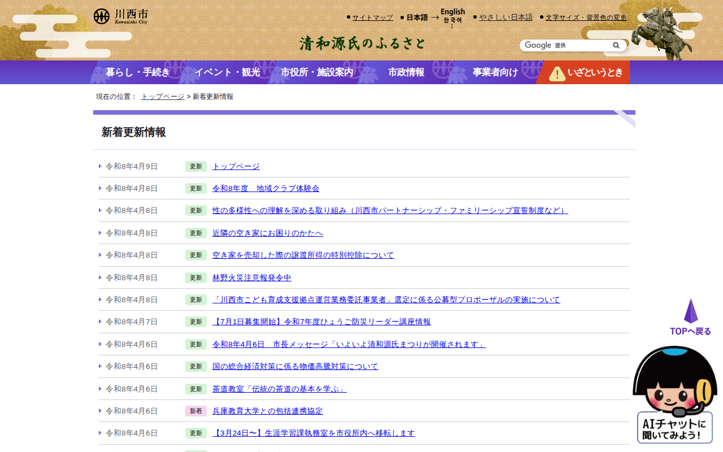Switch to やさしい日本語 mode
Viewport: 723px width, 452px height.
[506, 18]
